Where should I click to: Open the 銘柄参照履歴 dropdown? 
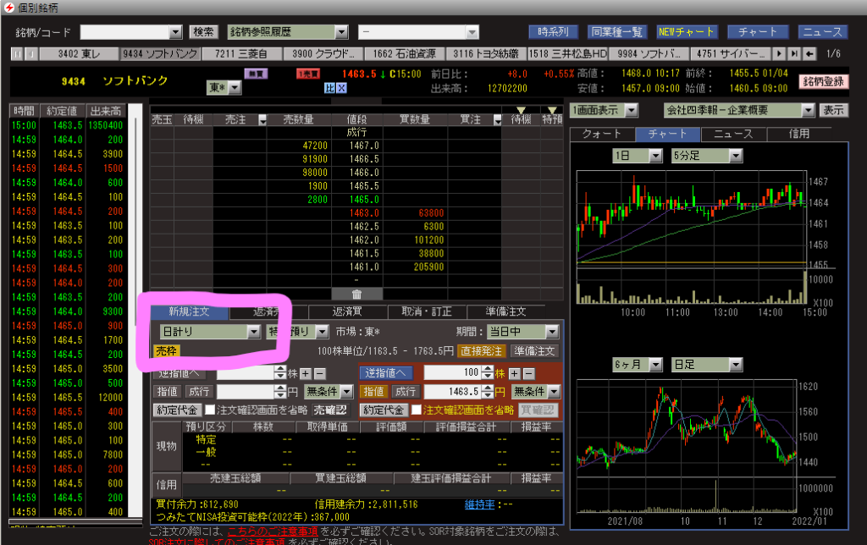[341, 32]
